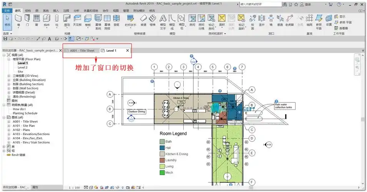Viewport: 367px width, 192px height.
Task: Click the 属性 (Properties) tab at bottom
Action: click(x=35, y=187)
